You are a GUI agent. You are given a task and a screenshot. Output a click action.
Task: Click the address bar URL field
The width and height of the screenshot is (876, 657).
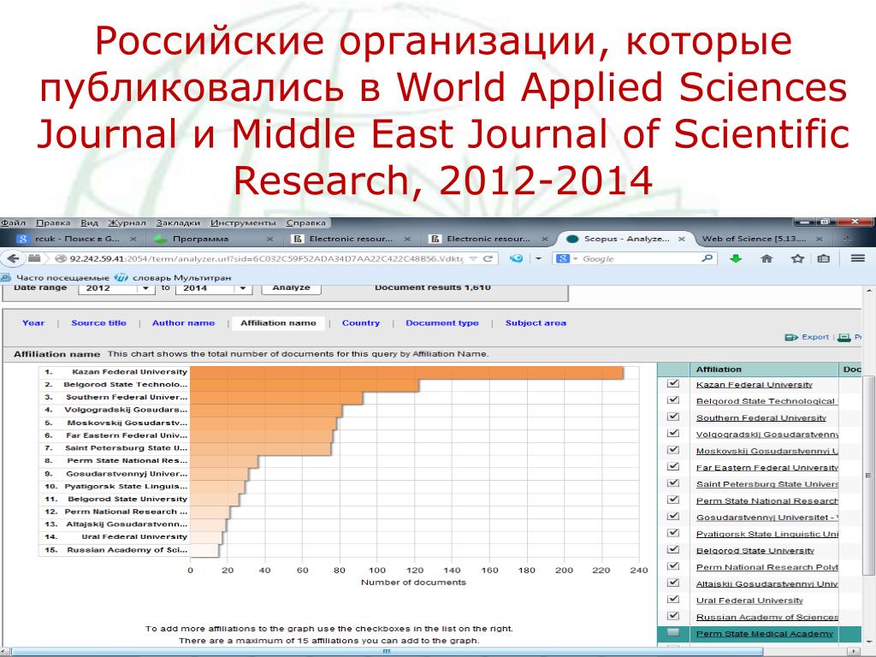pos(266,258)
